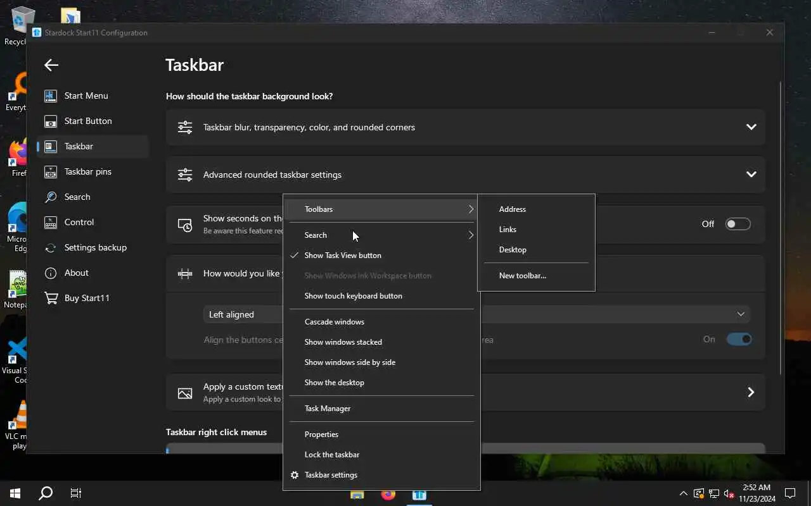The height and width of the screenshot is (506, 811).
Task: Open the notification center icon
Action: 790,493
